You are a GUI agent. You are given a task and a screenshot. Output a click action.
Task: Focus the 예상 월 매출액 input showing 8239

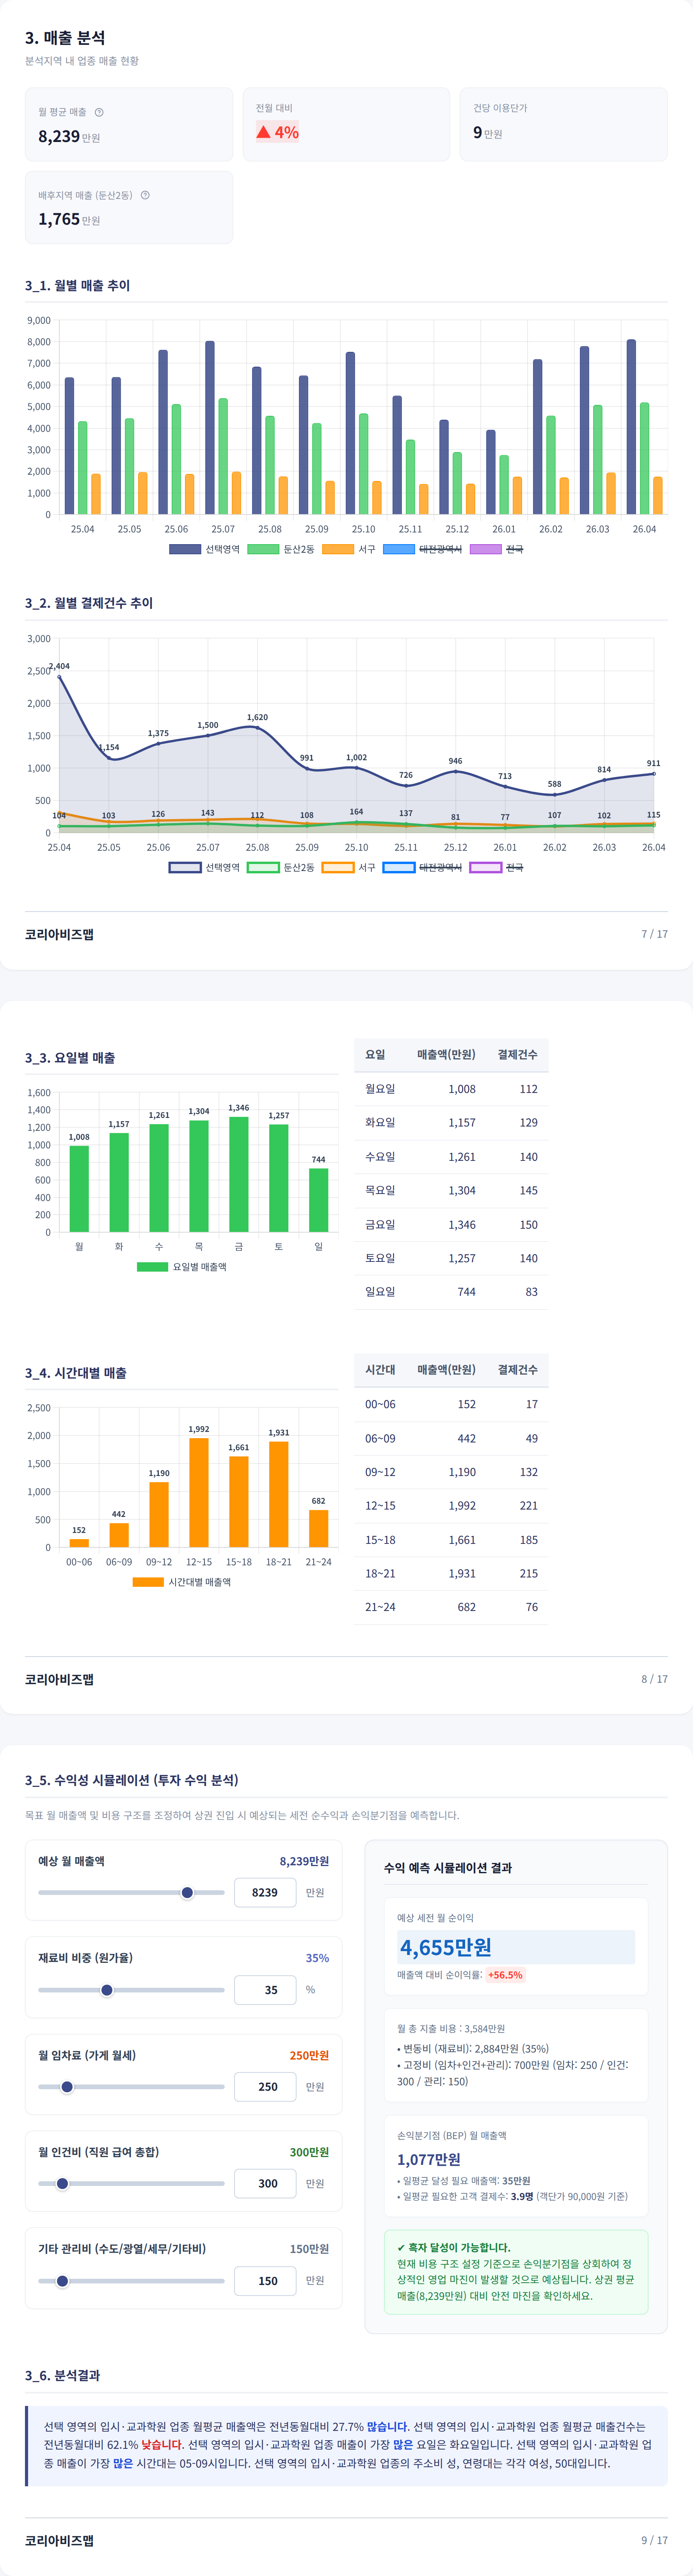pyautogui.click(x=265, y=1892)
